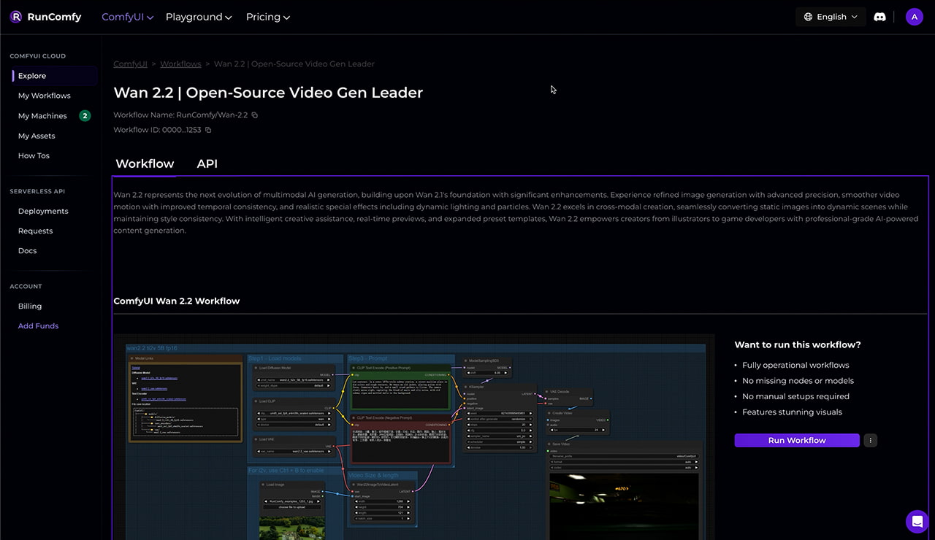The image size is (935, 540).
Task: Click the globe language icon
Action: click(x=808, y=17)
